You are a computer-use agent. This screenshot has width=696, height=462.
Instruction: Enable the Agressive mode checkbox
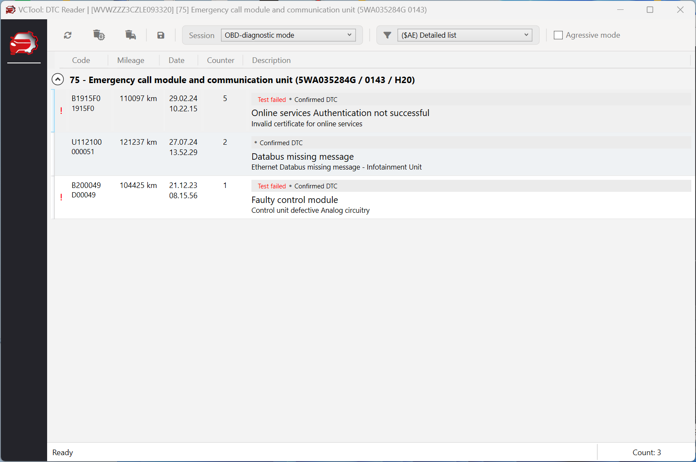tap(558, 35)
